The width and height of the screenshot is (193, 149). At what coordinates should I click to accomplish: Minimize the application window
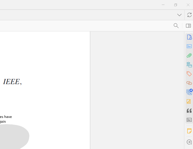(x=163, y=5)
